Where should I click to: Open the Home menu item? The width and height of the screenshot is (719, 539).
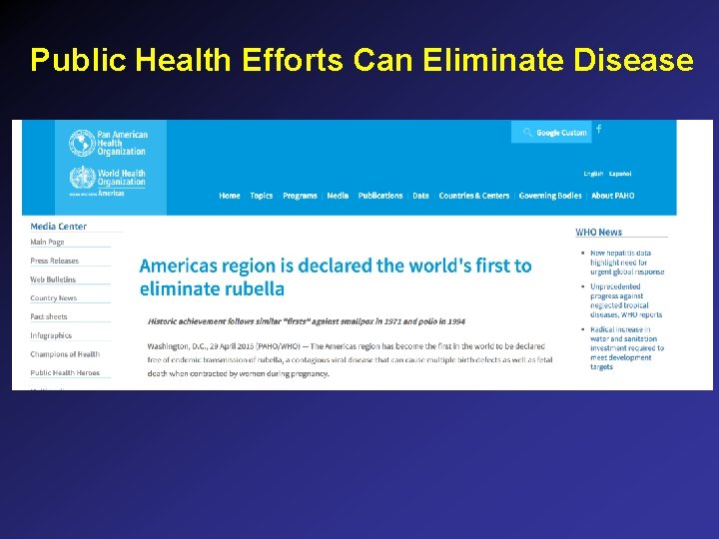point(230,196)
